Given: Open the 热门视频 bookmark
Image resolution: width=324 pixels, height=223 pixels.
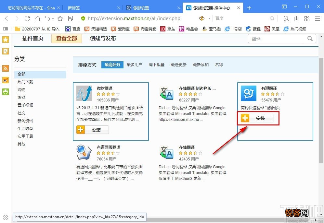Looking at the screenshot, I should click(295, 29).
